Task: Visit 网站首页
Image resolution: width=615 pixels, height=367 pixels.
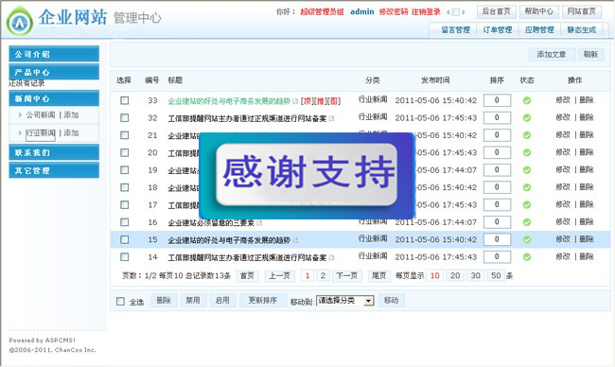Action: pos(581,11)
